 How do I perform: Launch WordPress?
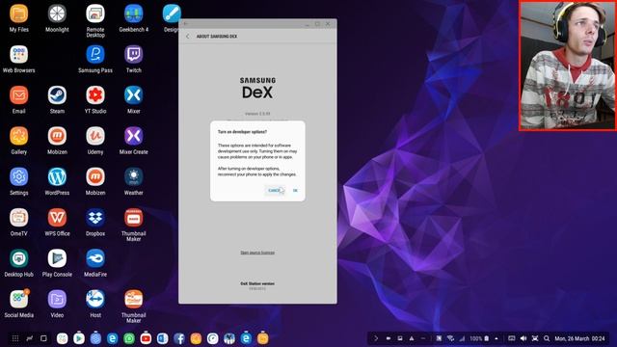coord(57,177)
